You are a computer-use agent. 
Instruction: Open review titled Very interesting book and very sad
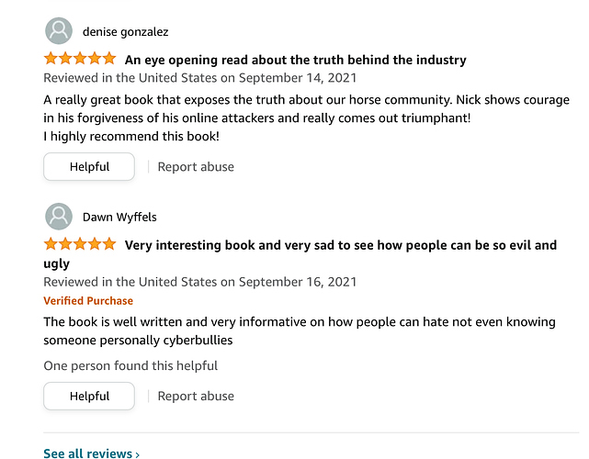coord(300,254)
